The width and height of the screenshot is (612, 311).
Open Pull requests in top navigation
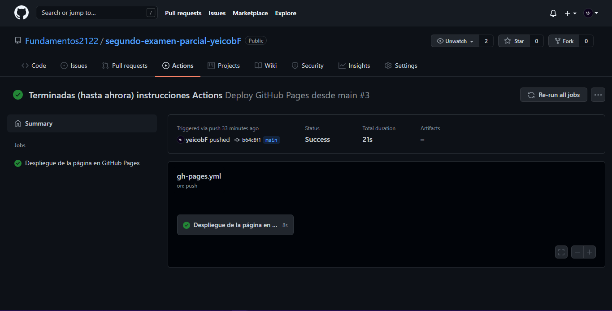tap(183, 13)
